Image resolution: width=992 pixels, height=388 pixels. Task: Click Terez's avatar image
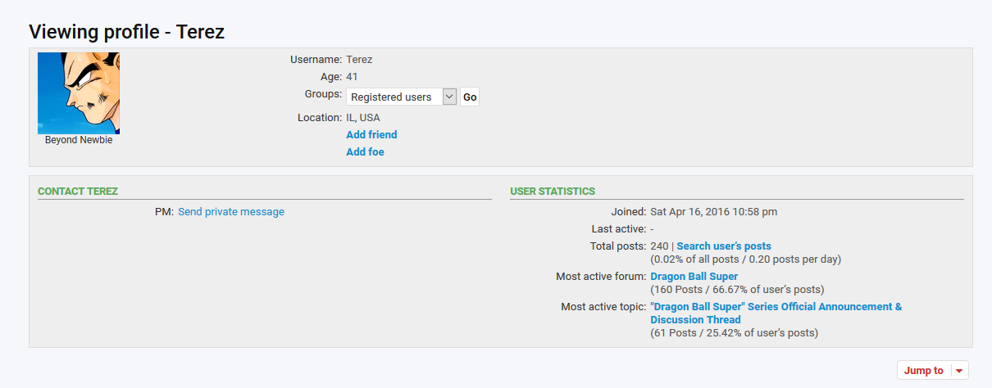79,93
